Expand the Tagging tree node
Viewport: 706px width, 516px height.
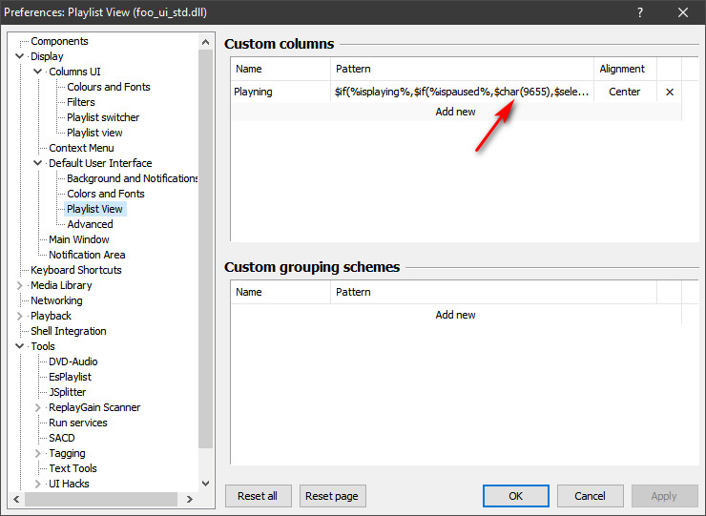[38, 453]
